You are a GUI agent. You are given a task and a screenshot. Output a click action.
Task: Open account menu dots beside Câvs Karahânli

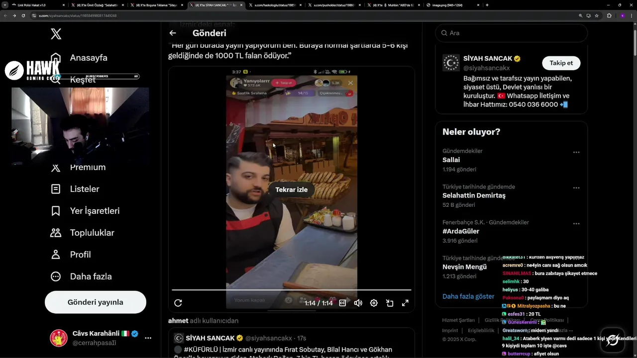coord(148,338)
